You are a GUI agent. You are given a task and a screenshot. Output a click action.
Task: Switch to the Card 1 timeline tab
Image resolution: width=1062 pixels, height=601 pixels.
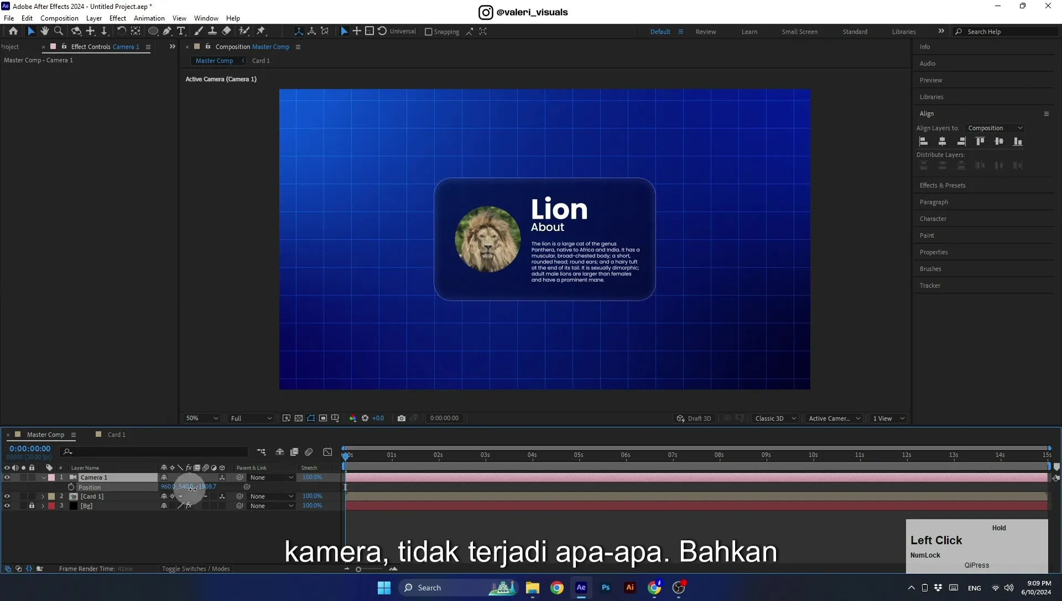tap(116, 435)
